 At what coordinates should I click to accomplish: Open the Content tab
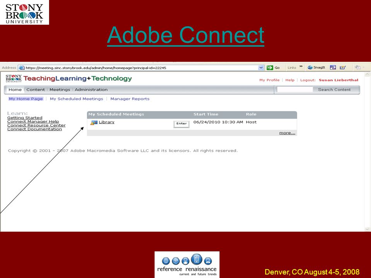pyautogui.click(x=36, y=90)
